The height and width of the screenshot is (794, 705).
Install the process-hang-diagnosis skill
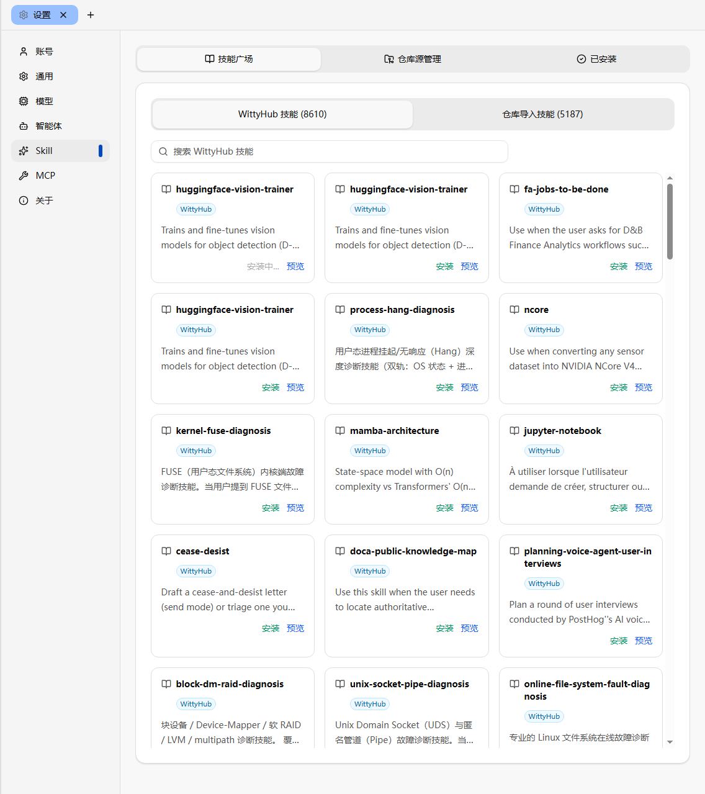[x=444, y=387]
